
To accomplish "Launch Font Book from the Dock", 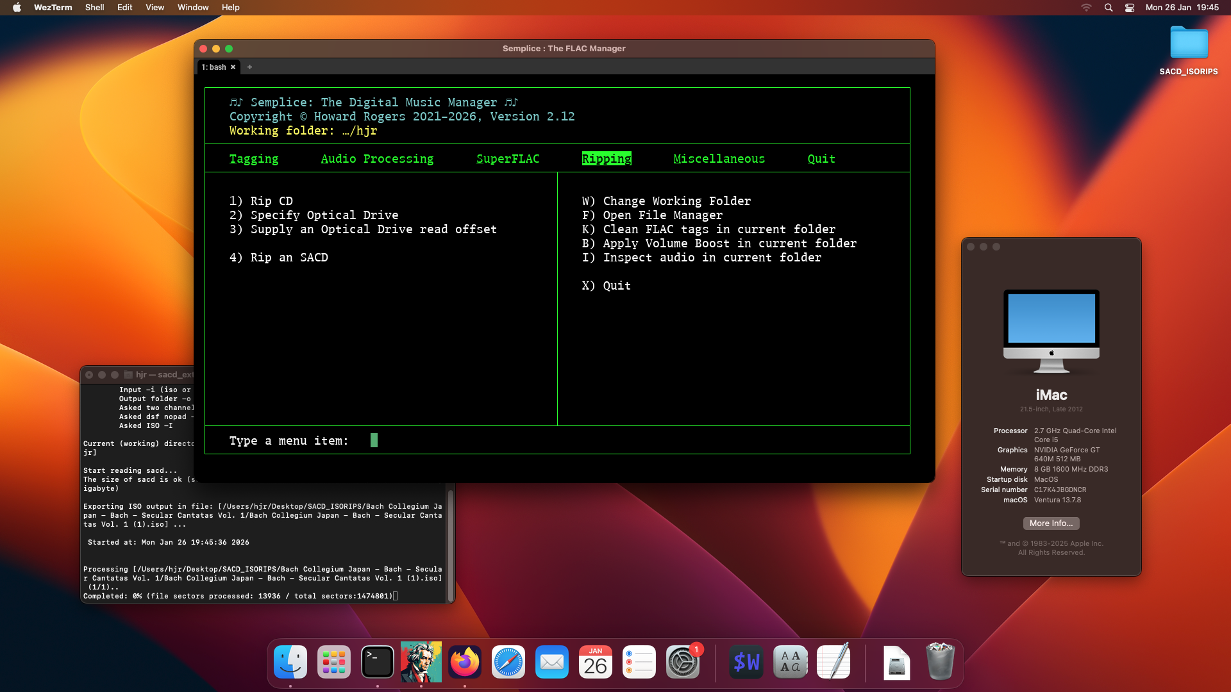I will 789,662.
